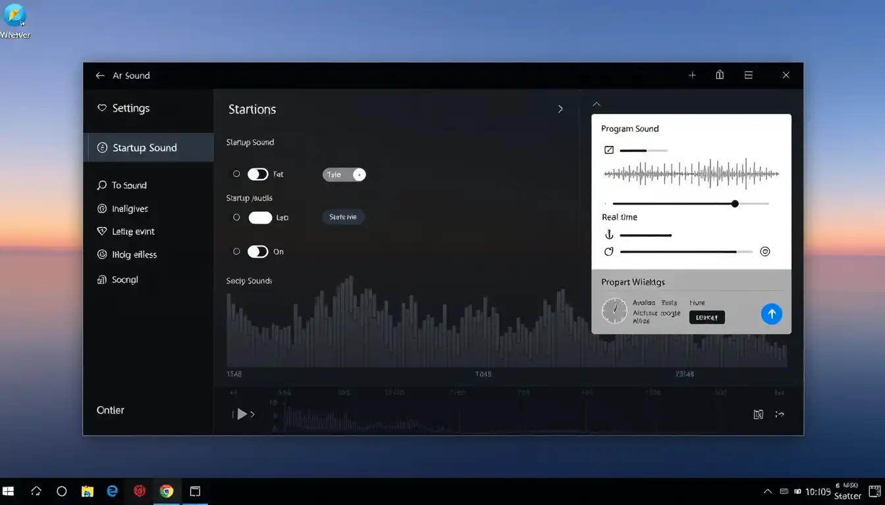Click the circular icon right of Real time slider
This screenshot has width=885, height=505.
[x=765, y=251]
